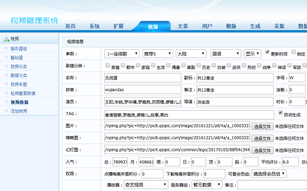Open the 系统 tab
307x191 pixels.
pyautogui.click(x=94, y=26)
